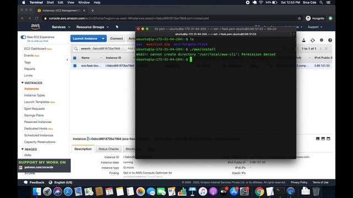Screen dimensions: 353x198
Task: Expand the Services dropdown
Action: tap(61, 27)
